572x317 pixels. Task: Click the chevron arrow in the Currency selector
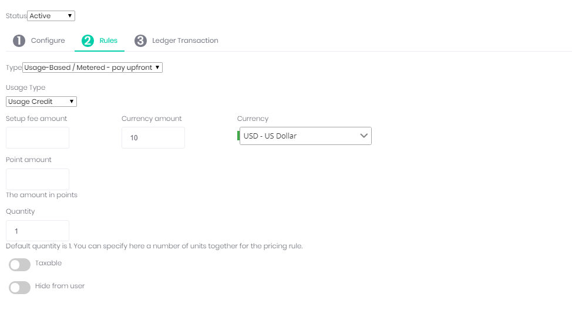[x=364, y=136]
